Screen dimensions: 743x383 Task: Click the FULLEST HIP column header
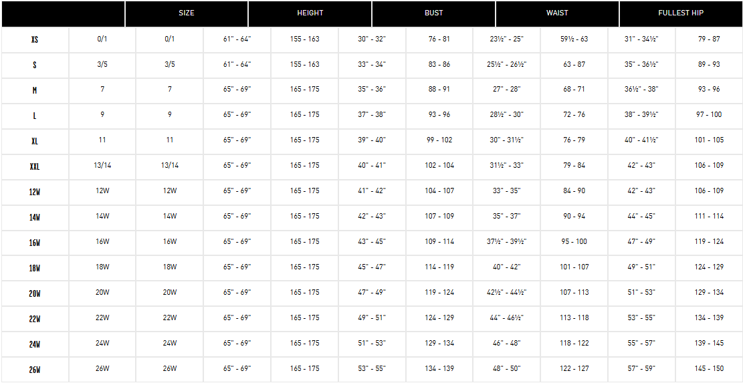click(680, 13)
